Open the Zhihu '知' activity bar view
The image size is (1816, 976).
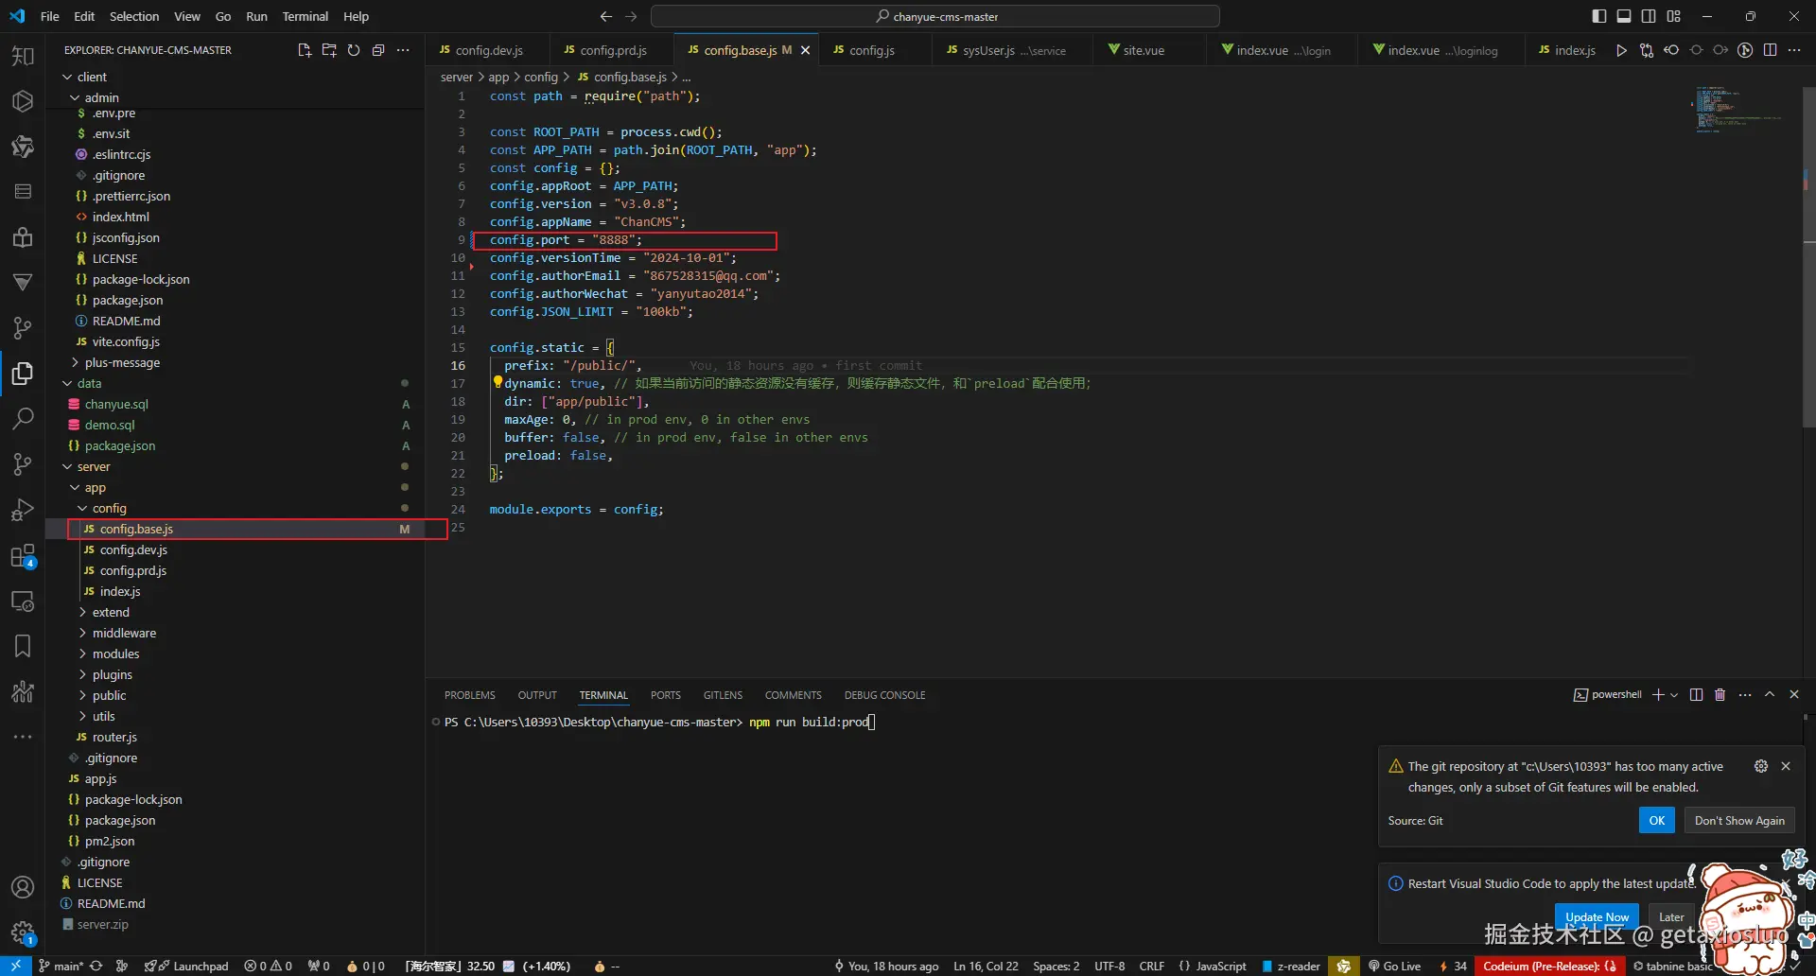(23, 56)
